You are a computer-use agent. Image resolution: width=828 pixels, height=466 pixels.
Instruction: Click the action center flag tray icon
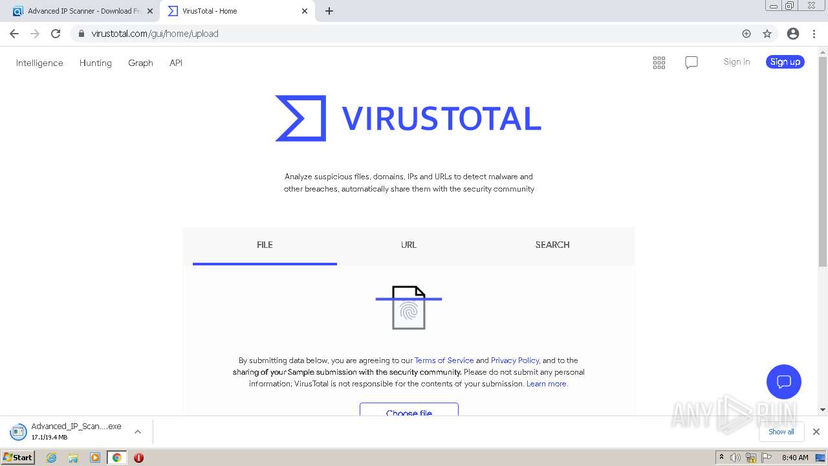(767, 458)
